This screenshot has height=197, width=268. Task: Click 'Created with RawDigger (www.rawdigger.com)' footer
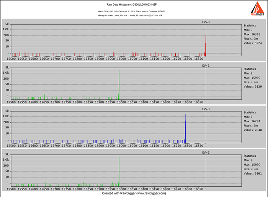pyautogui.click(x=134, y=193)
